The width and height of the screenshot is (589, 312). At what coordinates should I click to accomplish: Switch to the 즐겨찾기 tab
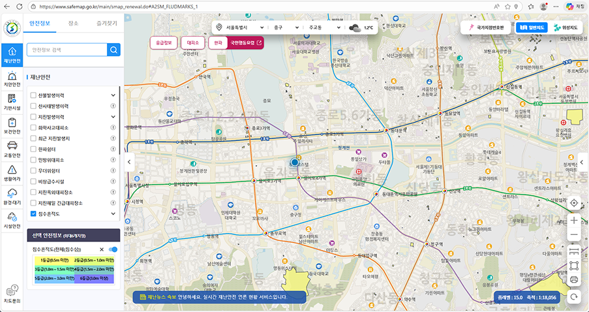tap(108, 23)
